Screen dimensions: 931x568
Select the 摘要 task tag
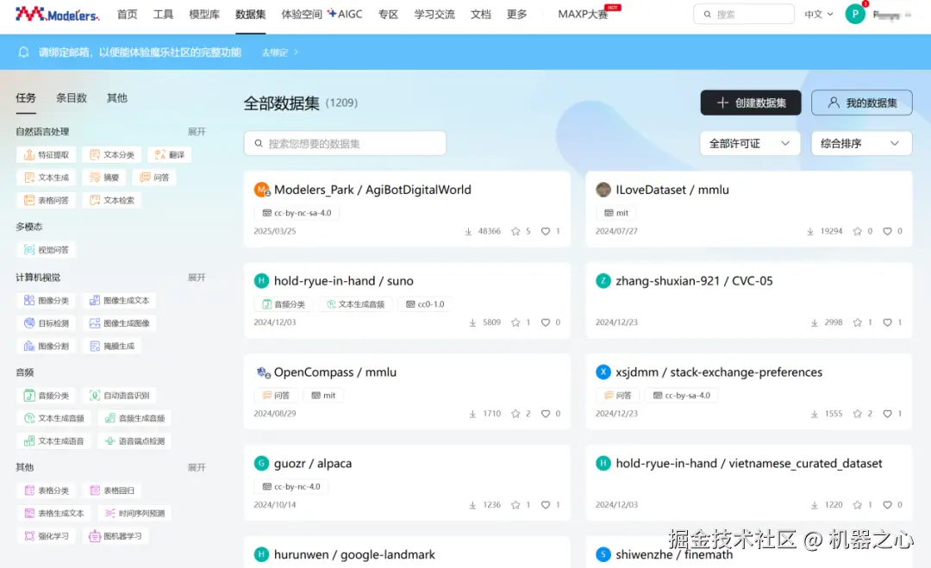click(104, 178)
